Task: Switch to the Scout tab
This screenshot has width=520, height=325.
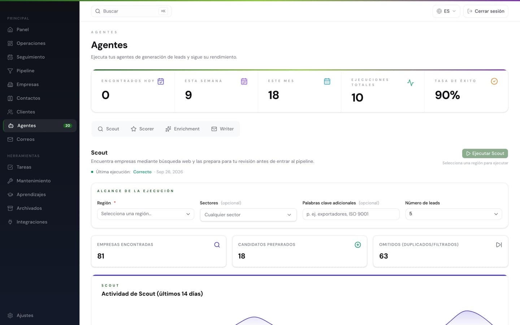Action: click(x=108, y=129)
